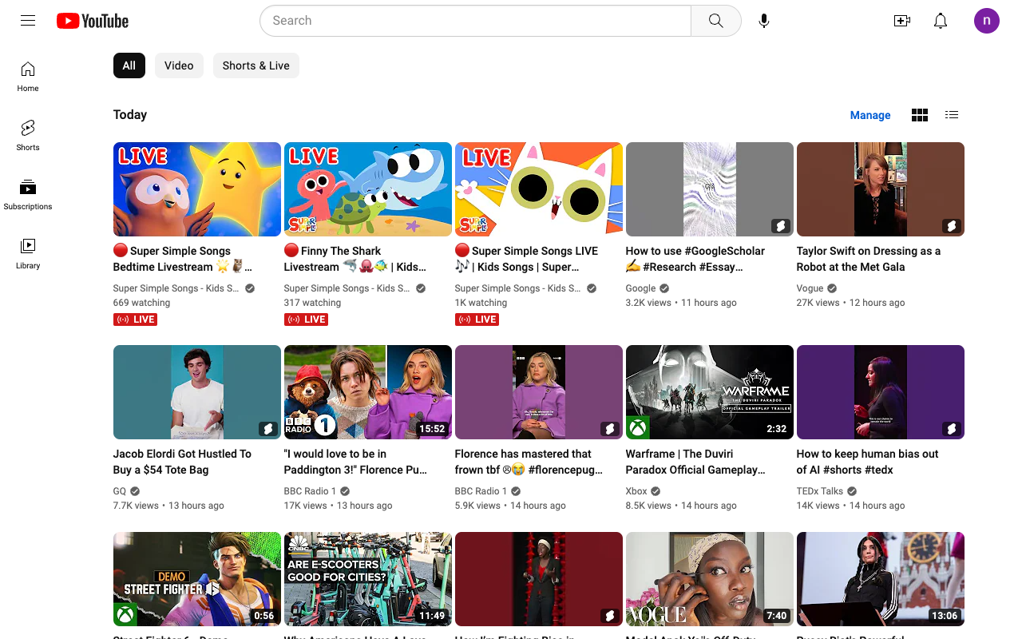
Task: Select the Shorts & Live filter chip
Action: pos(256,65)
